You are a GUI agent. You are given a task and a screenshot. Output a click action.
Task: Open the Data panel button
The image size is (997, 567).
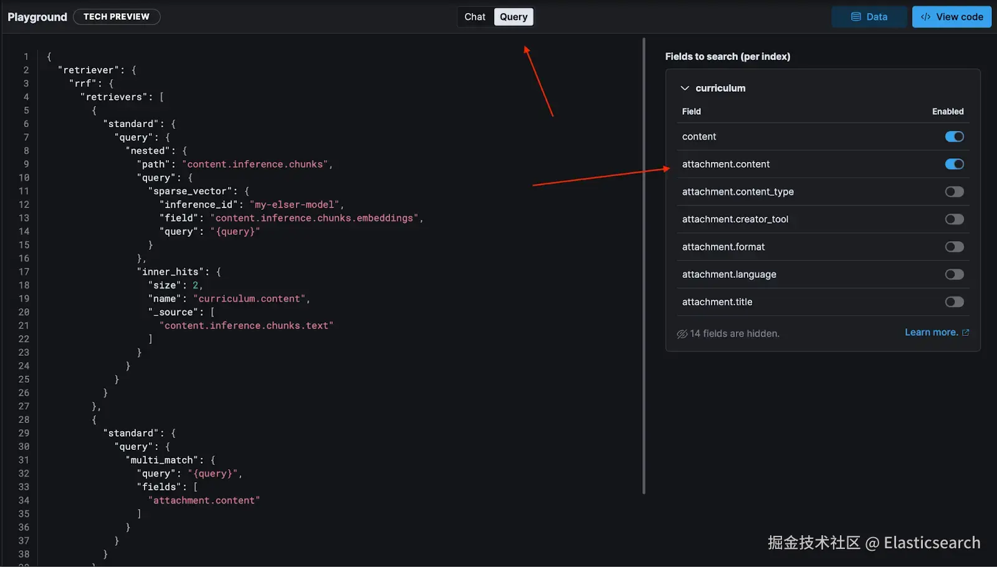(x=869, y=17)
